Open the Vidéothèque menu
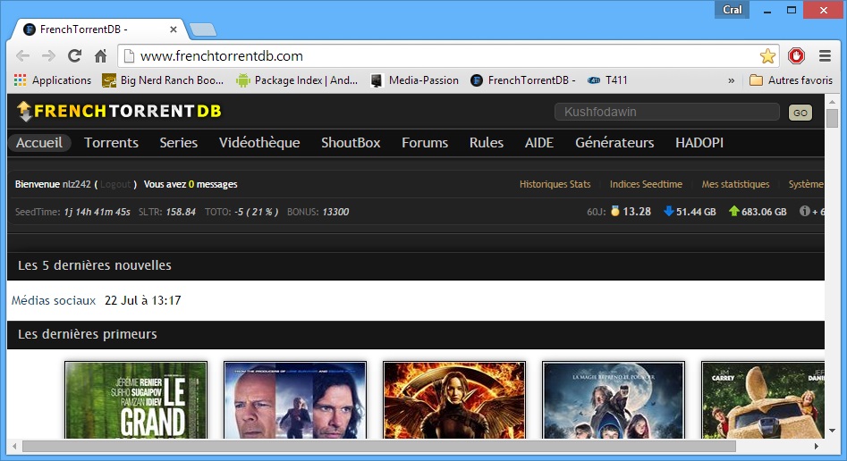The image size is (847, 461). (259, 143)
